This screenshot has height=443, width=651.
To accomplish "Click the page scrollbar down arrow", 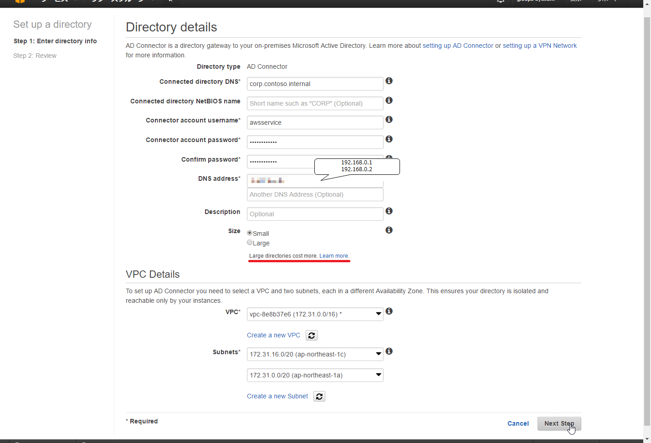I will tap(647, 439).
